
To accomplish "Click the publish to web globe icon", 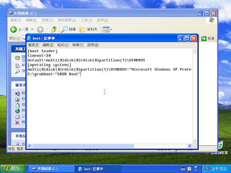I will 17,111.
